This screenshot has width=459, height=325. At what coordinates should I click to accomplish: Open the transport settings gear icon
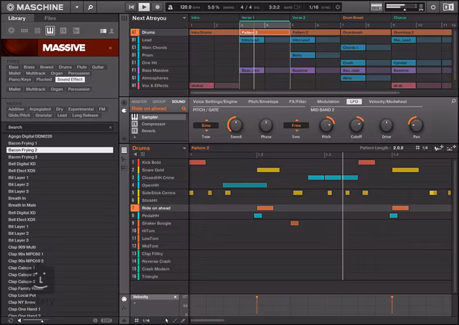(x=337, y=7)
